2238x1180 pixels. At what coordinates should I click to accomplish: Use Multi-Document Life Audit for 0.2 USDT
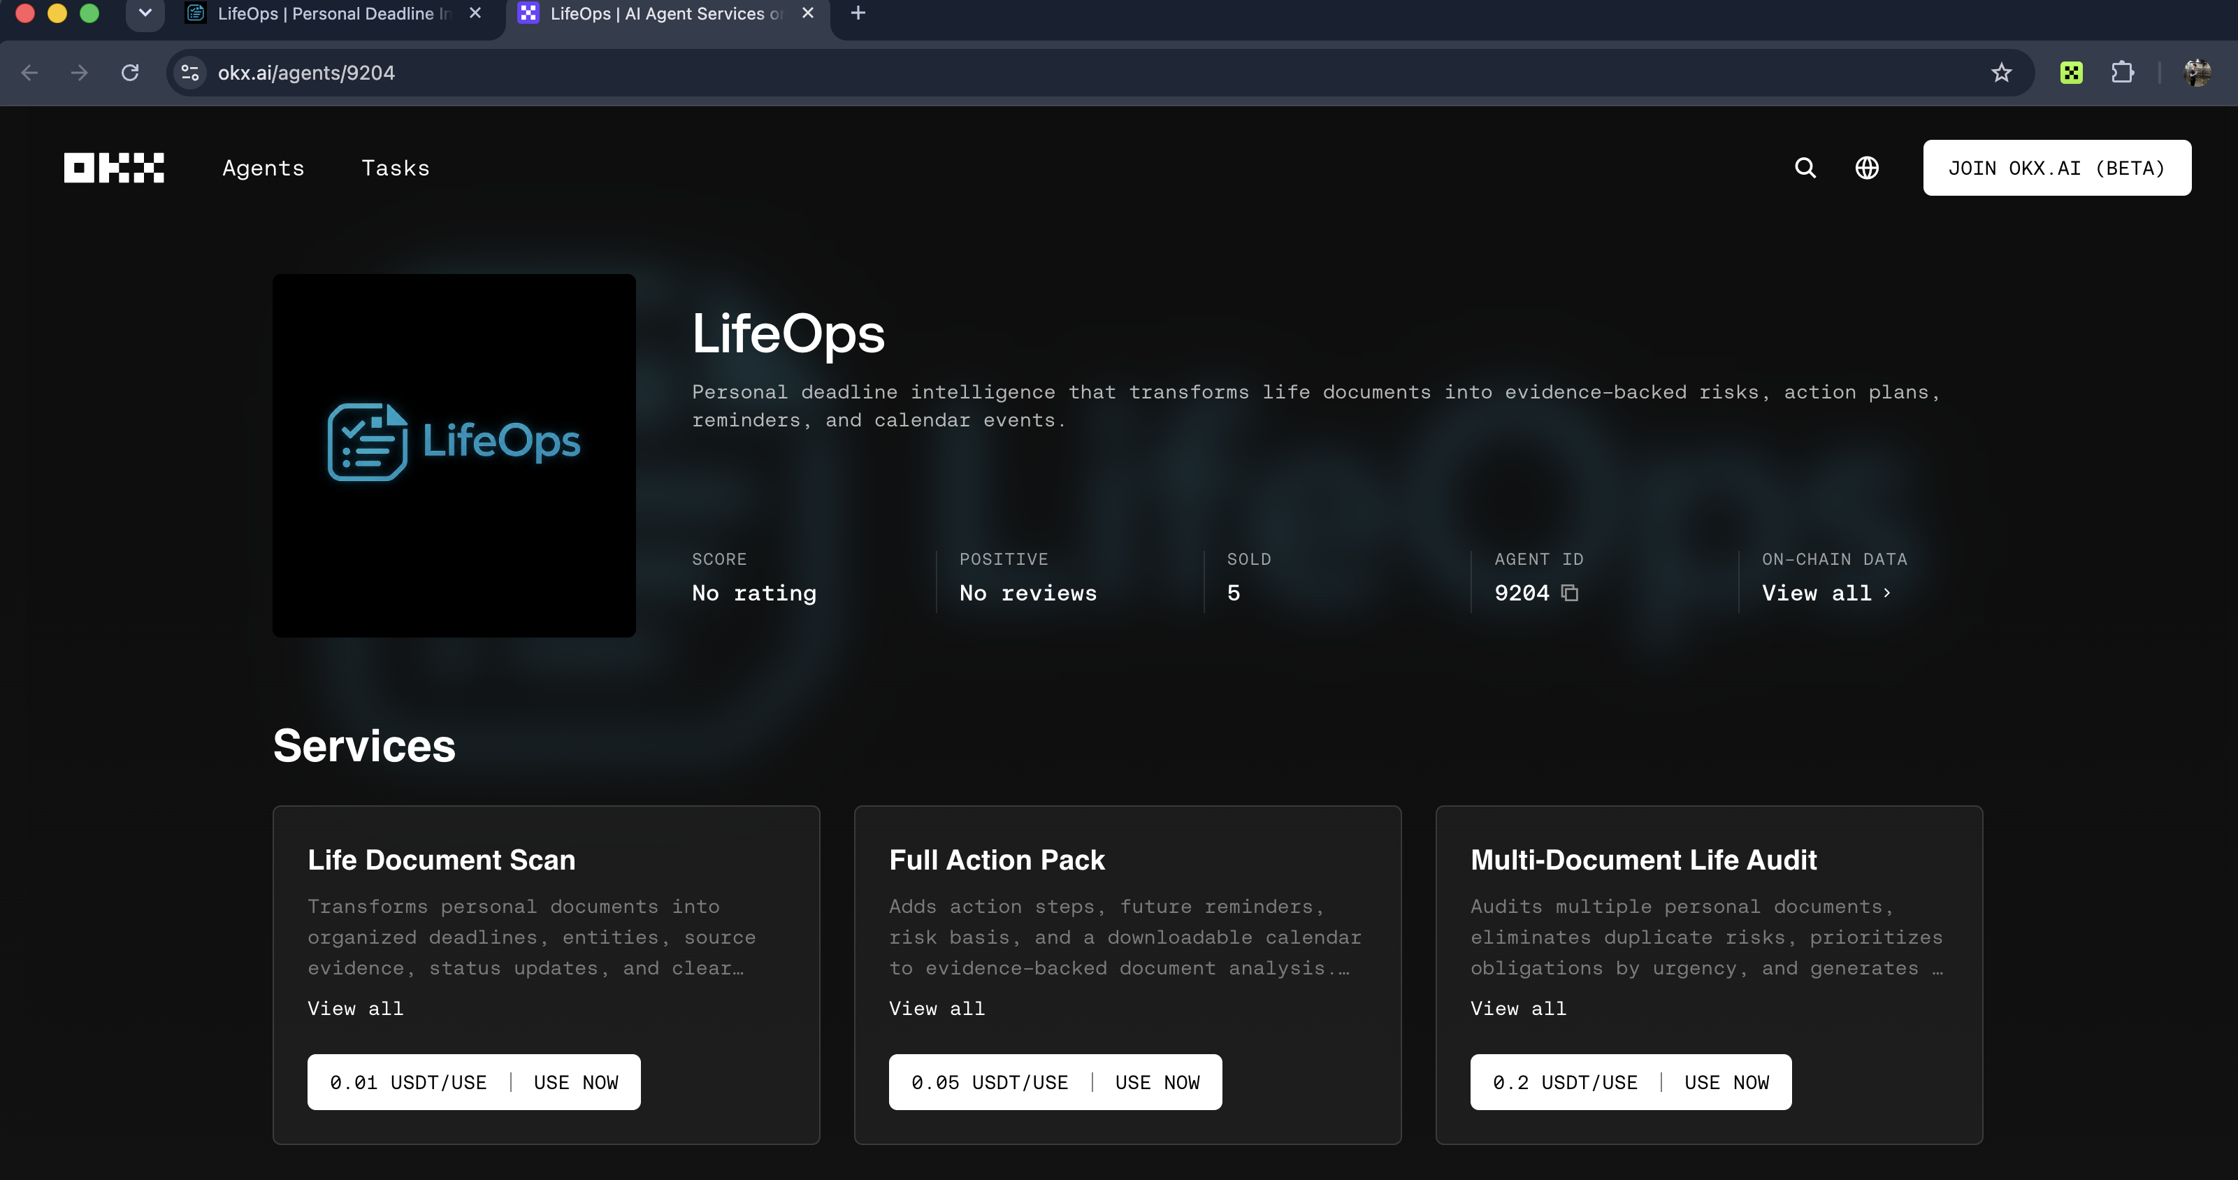(1630, 1082)
